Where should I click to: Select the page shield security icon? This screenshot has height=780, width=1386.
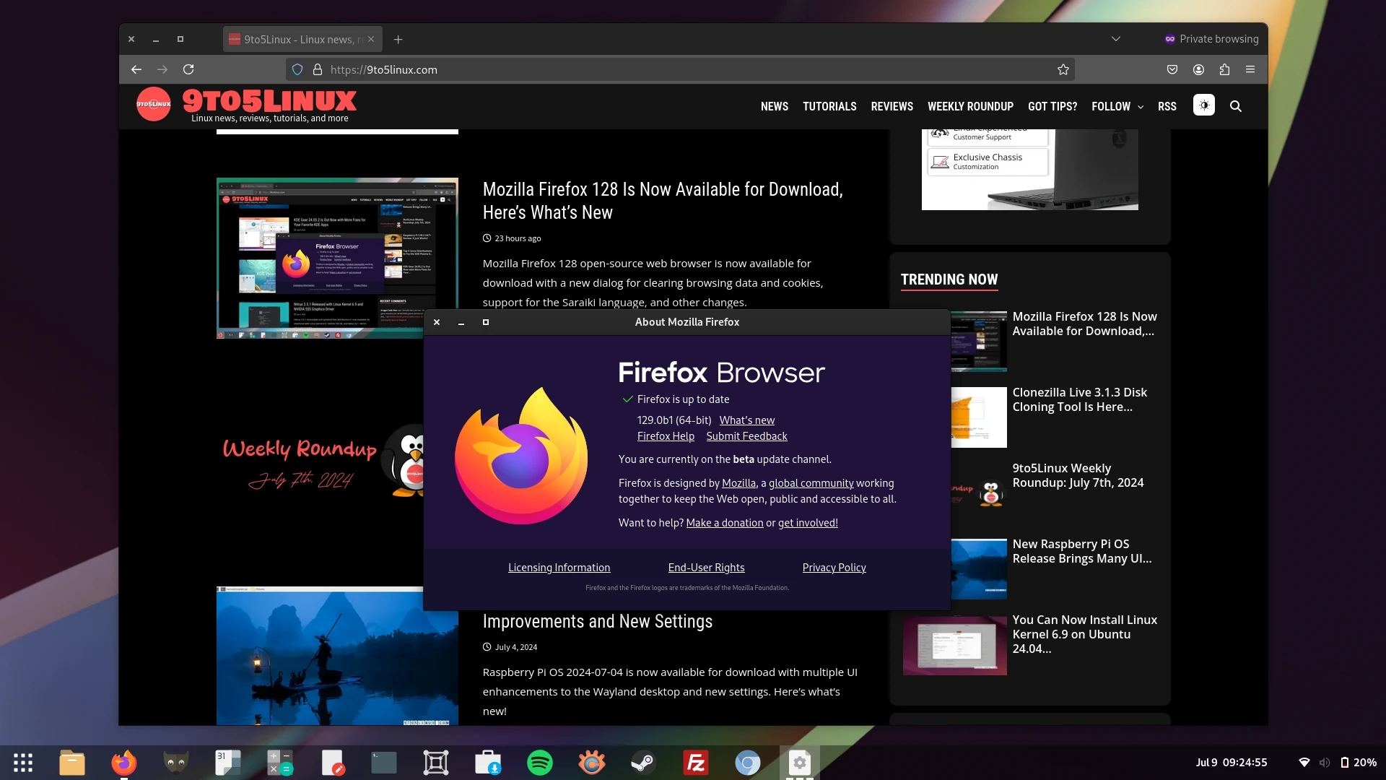[297, 69]
